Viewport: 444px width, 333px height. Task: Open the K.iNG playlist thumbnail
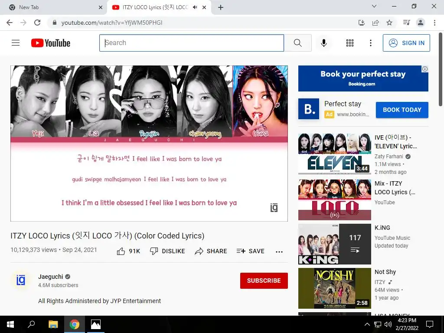(334, 244)
